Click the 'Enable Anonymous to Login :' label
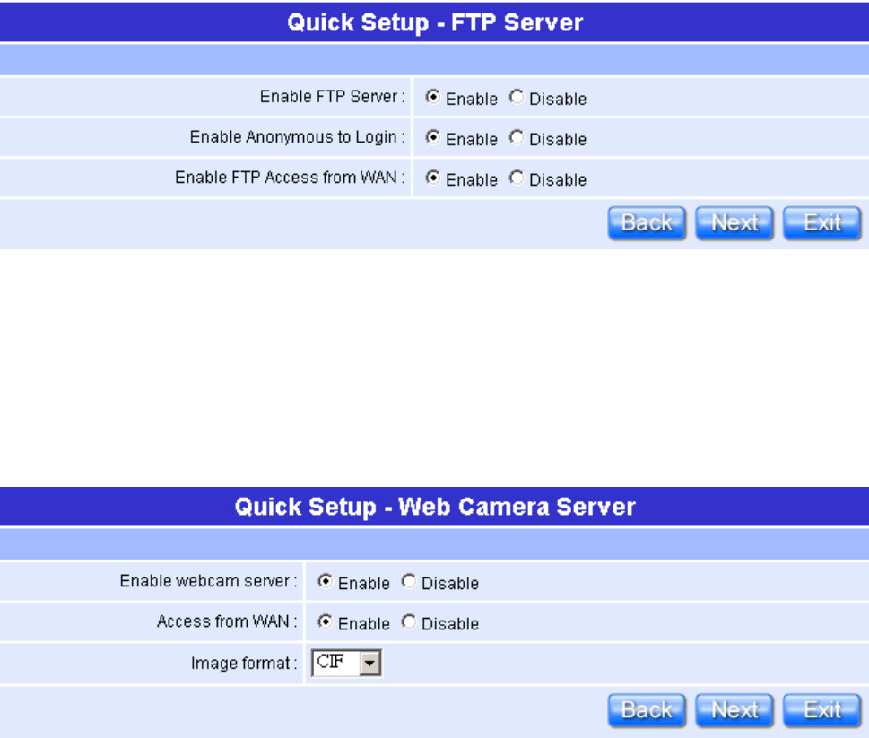869x738 pixels. pyautogui.click(x=298, y=137)
